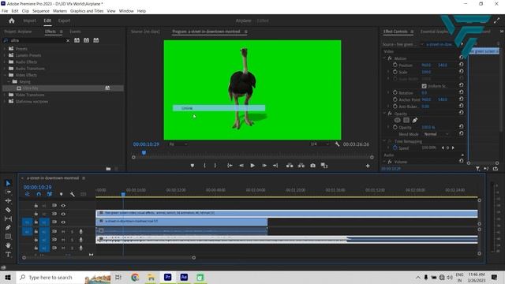The image size is (505, 284).
Task: Select the Type tool
Action: click(x=8, y=254)
